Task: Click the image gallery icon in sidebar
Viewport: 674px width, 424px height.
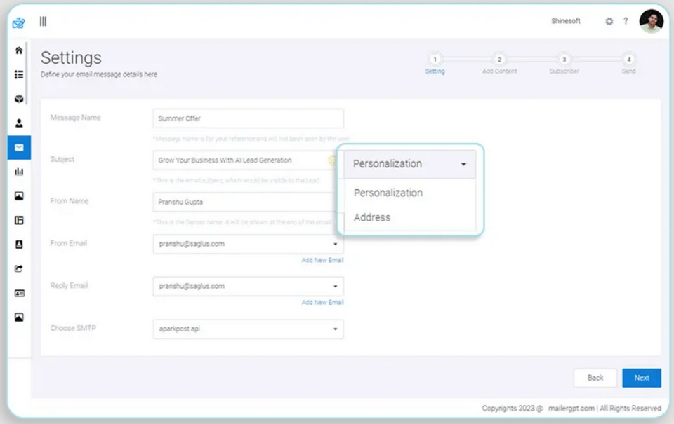Action: click(19, 196)
